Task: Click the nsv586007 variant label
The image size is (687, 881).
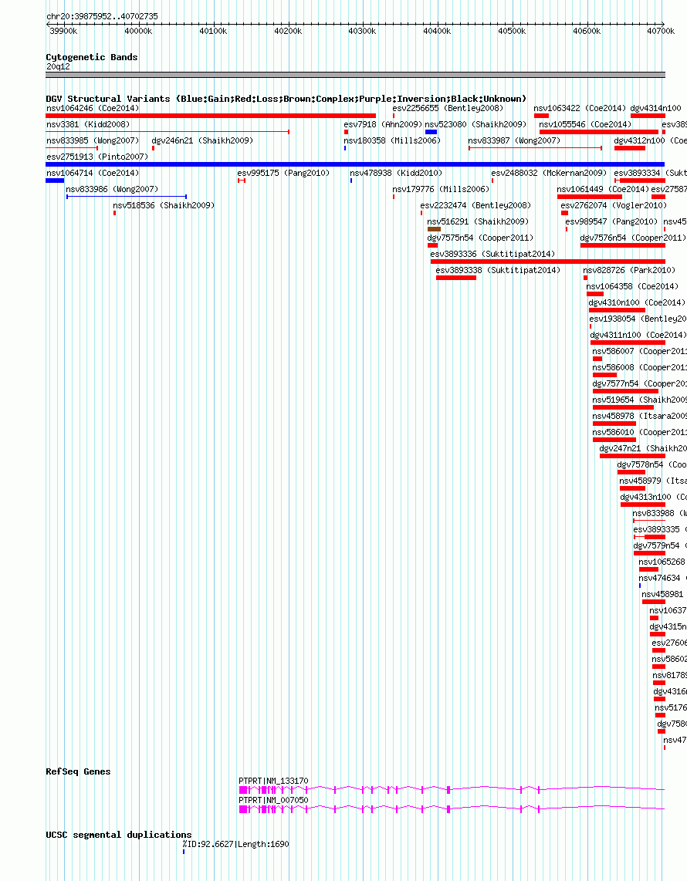Action: (639, 352)
